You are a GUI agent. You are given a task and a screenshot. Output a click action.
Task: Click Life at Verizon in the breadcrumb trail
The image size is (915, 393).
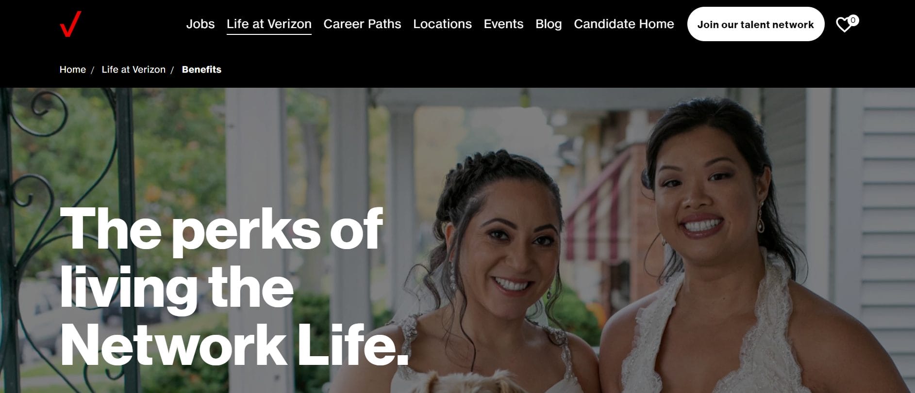click(133, 69)
